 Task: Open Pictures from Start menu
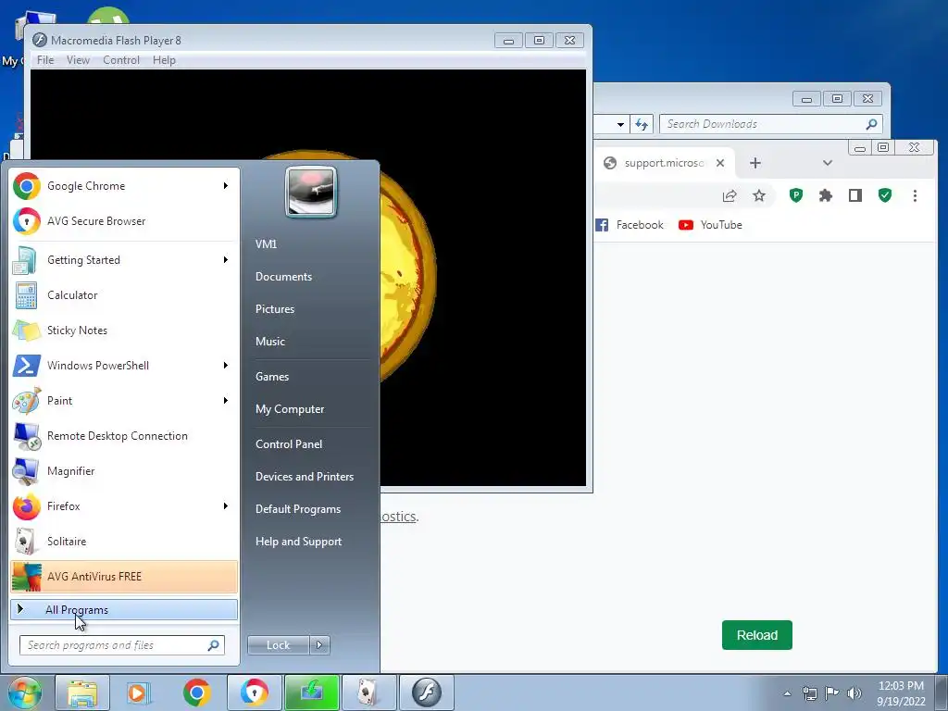click(x=274, y=309)
